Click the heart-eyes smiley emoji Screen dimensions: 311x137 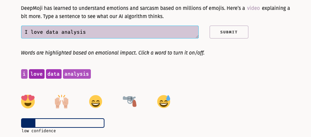click(28, 102)
